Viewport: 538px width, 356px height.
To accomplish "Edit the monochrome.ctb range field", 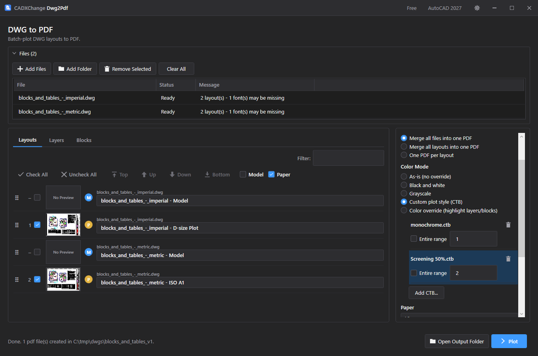I will point(474,239).
